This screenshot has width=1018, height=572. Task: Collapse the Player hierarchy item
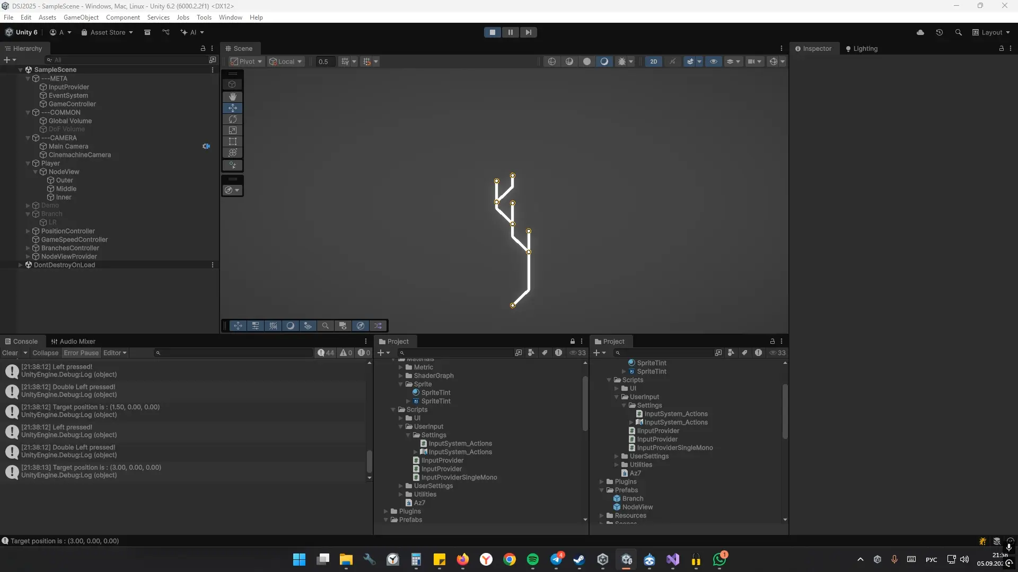point(28,163)
